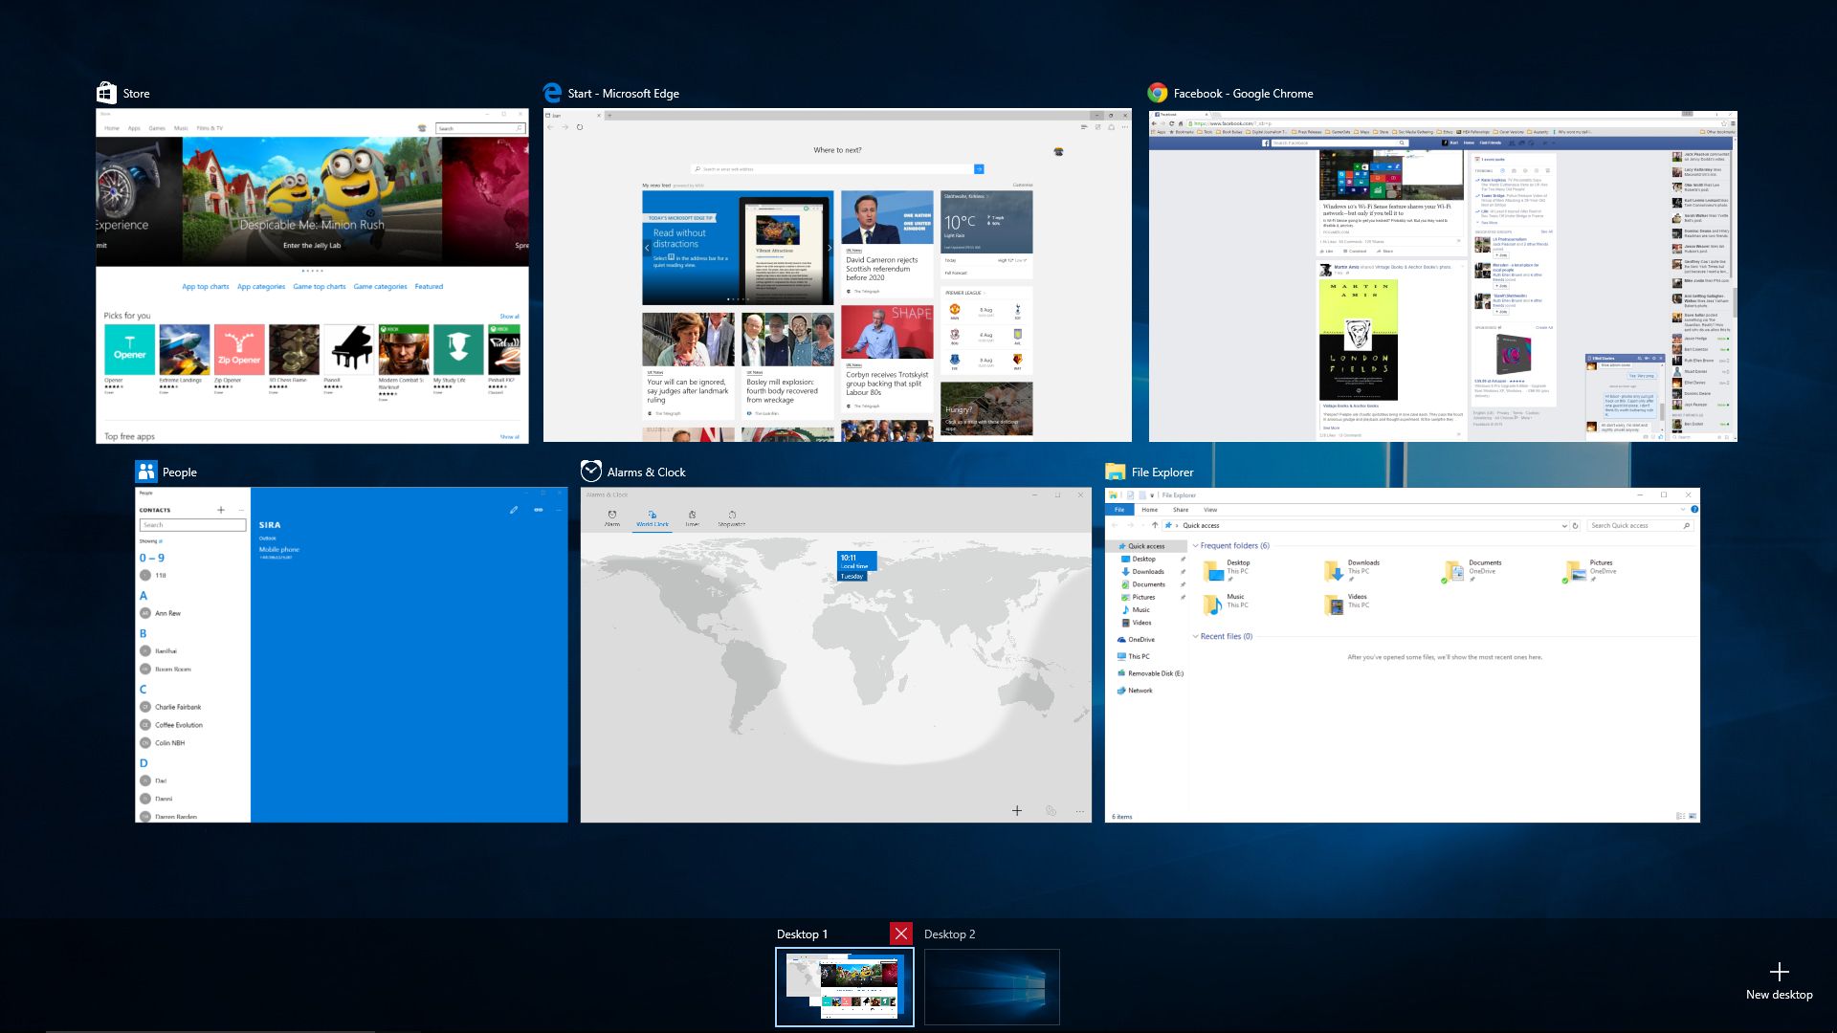Screen dimensions: 1837x1033
Task: Click the add clock plus icon in Alarms & Clock
Action: [1017, 810]
